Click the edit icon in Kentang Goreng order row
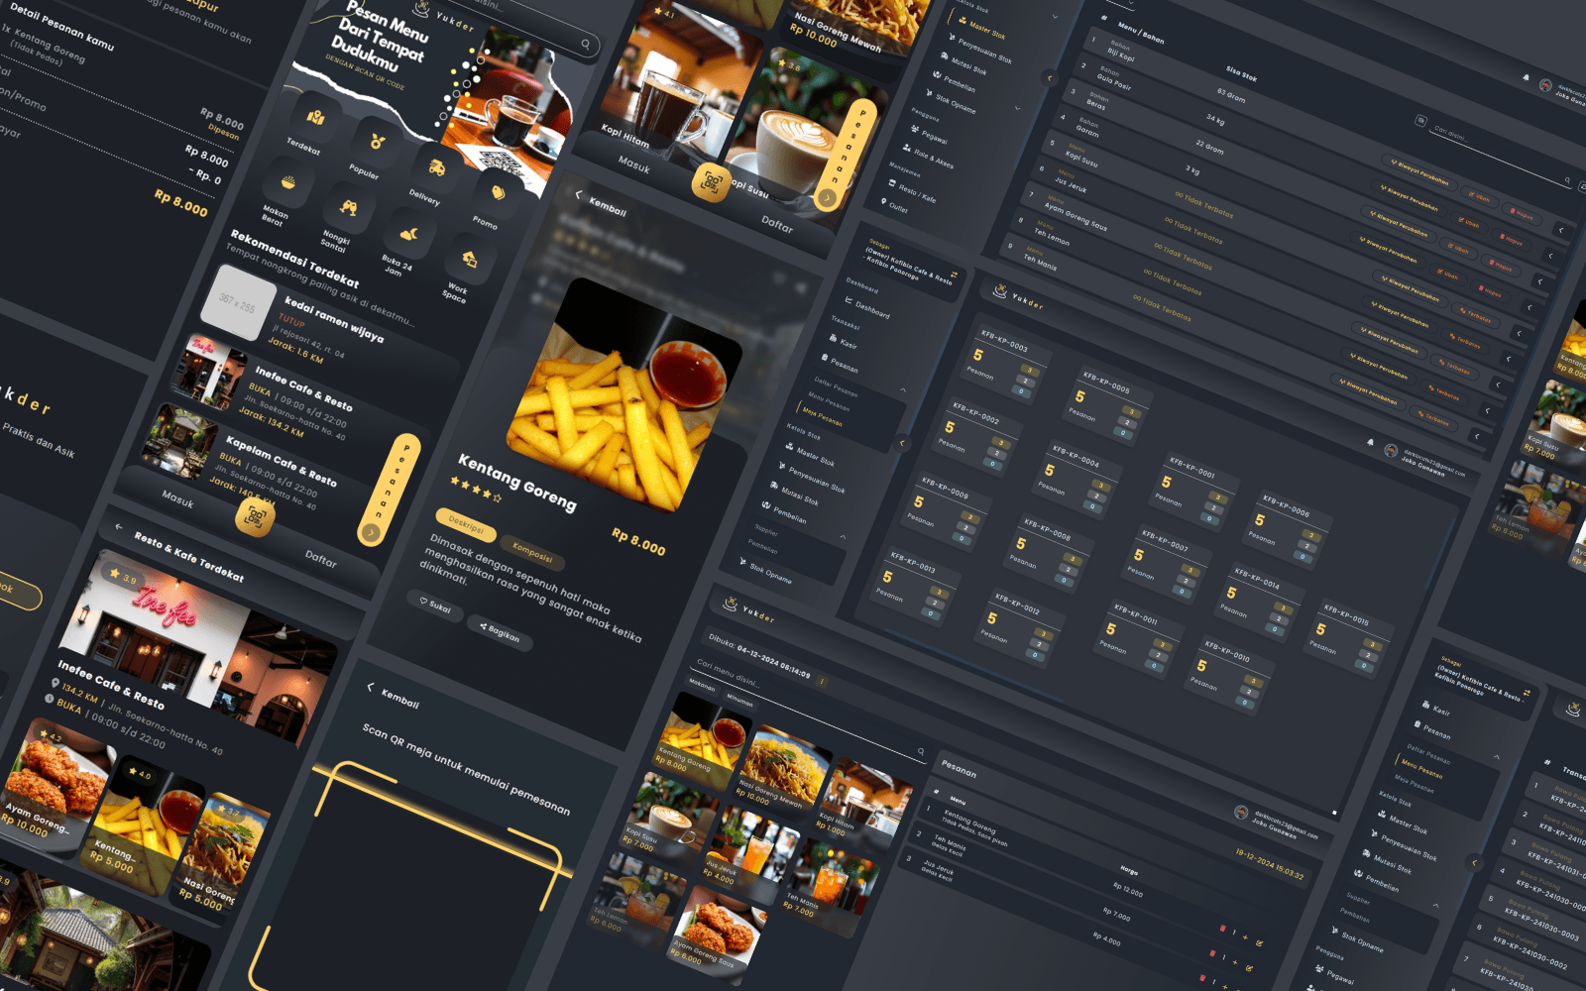The width and height of the screenshot is (1586, 991). 1259,943
